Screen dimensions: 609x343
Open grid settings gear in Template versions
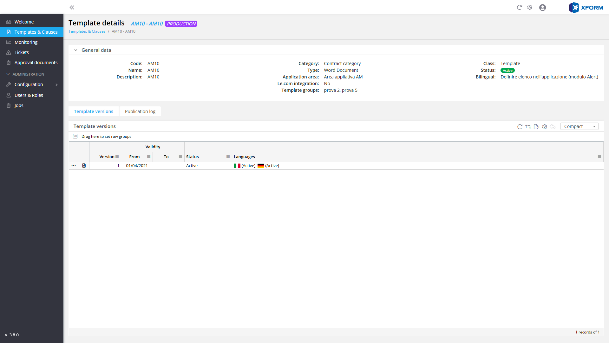tap(545, 127)
